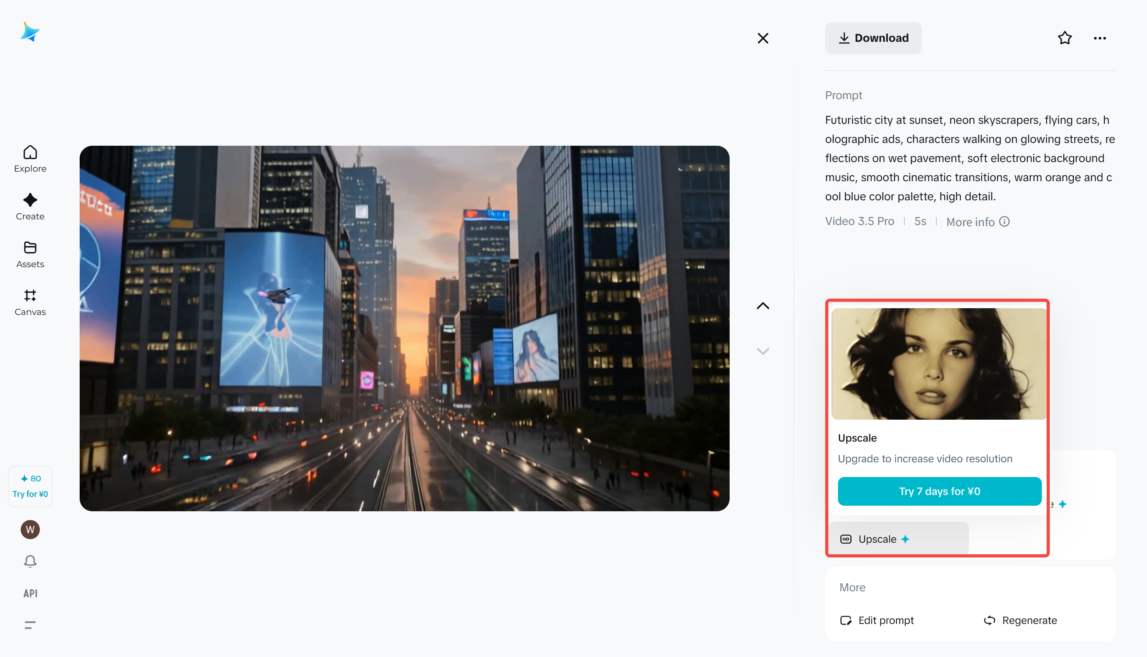
Task: Favorite this video with the star
Action: [1065, 38]
